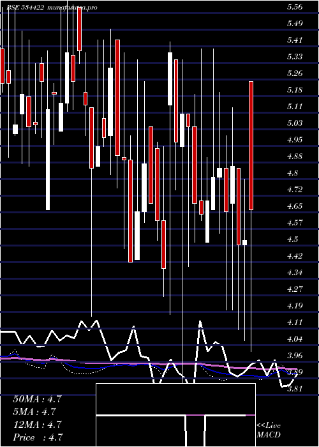Image resolution: width=319 pixels, height=447 pixels.
Task: Select the 4.42 price axis label
Action: click(295, 255)
